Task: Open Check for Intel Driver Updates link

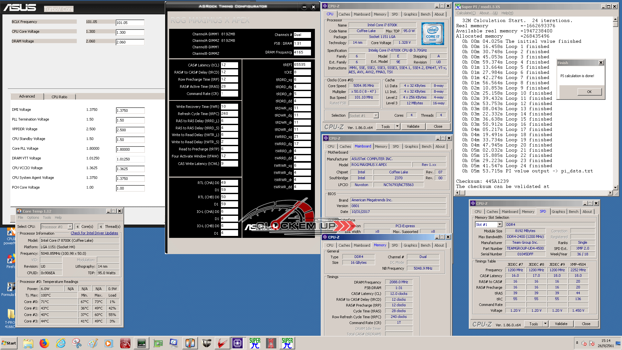Action: pyautogui.click(x=94, y=233)
